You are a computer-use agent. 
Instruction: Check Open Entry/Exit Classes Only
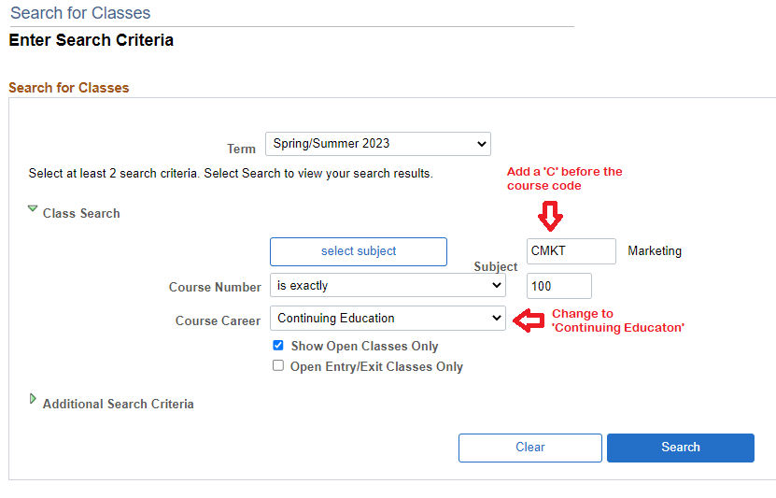point(278,366)
